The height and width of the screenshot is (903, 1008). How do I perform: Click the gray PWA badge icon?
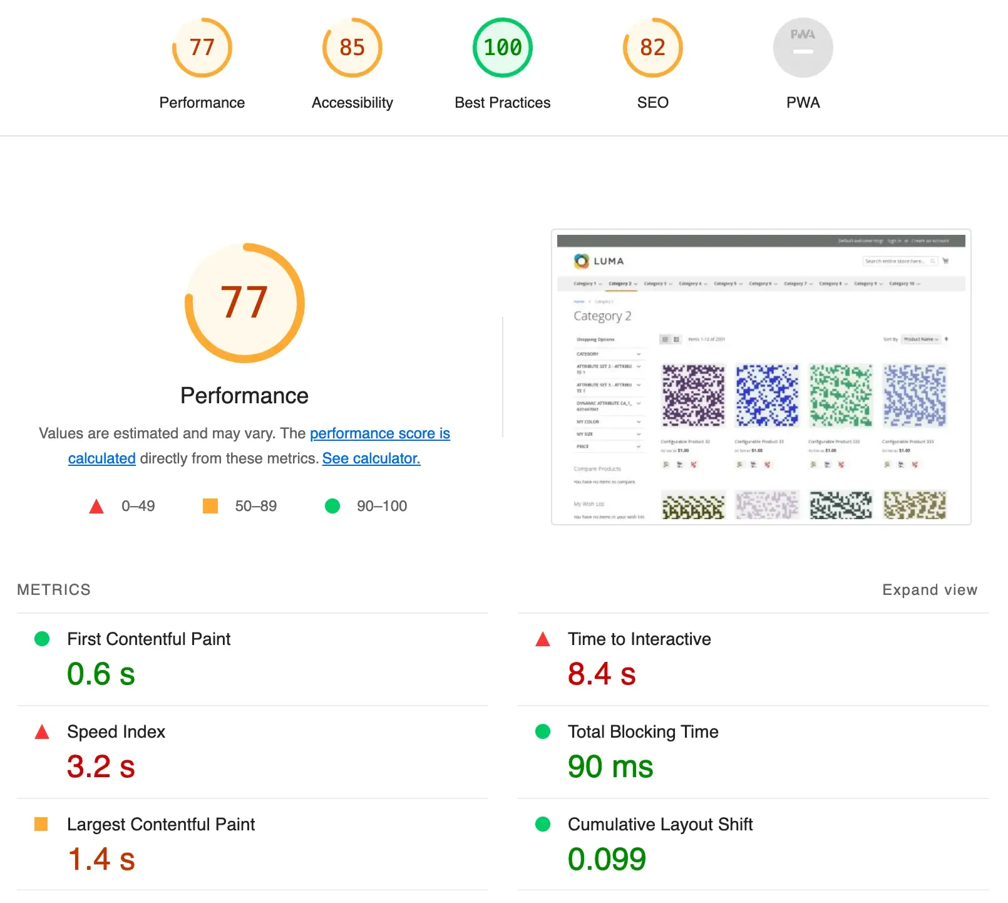tap(803, 48)
